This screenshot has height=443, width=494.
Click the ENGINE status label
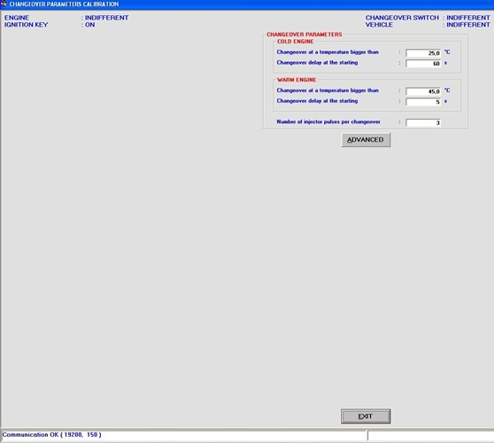[x=17, y=18]
